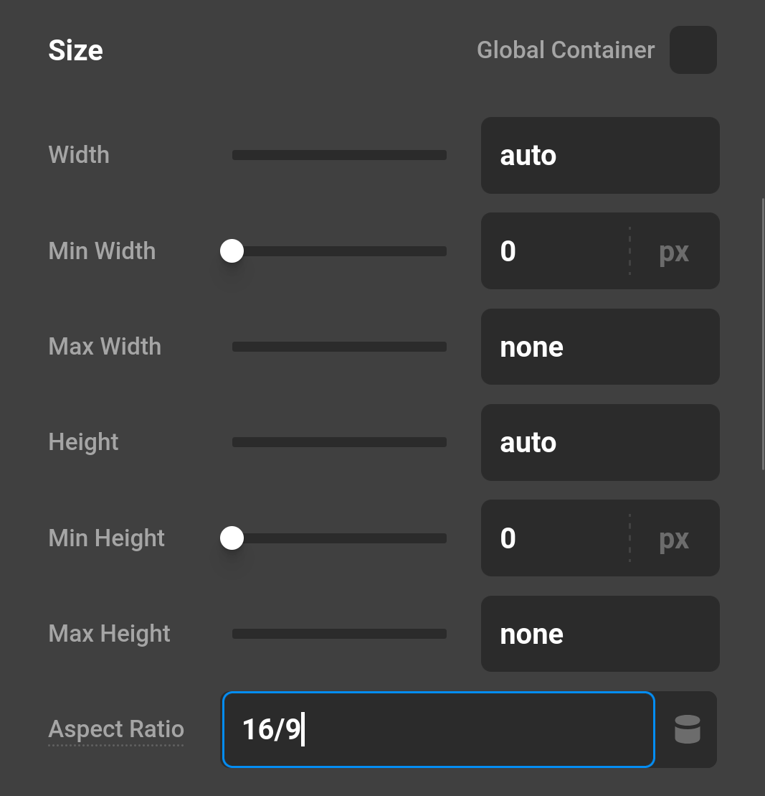The height and width of the screenshot is (796, 765).
Task: Click the Max Width slider track
Action: pyautogui.click(x=338, y=346)
